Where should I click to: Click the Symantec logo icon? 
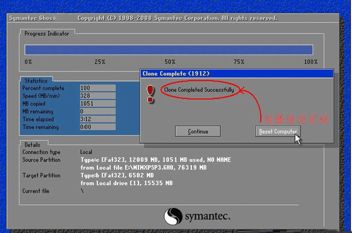point(173,217)
